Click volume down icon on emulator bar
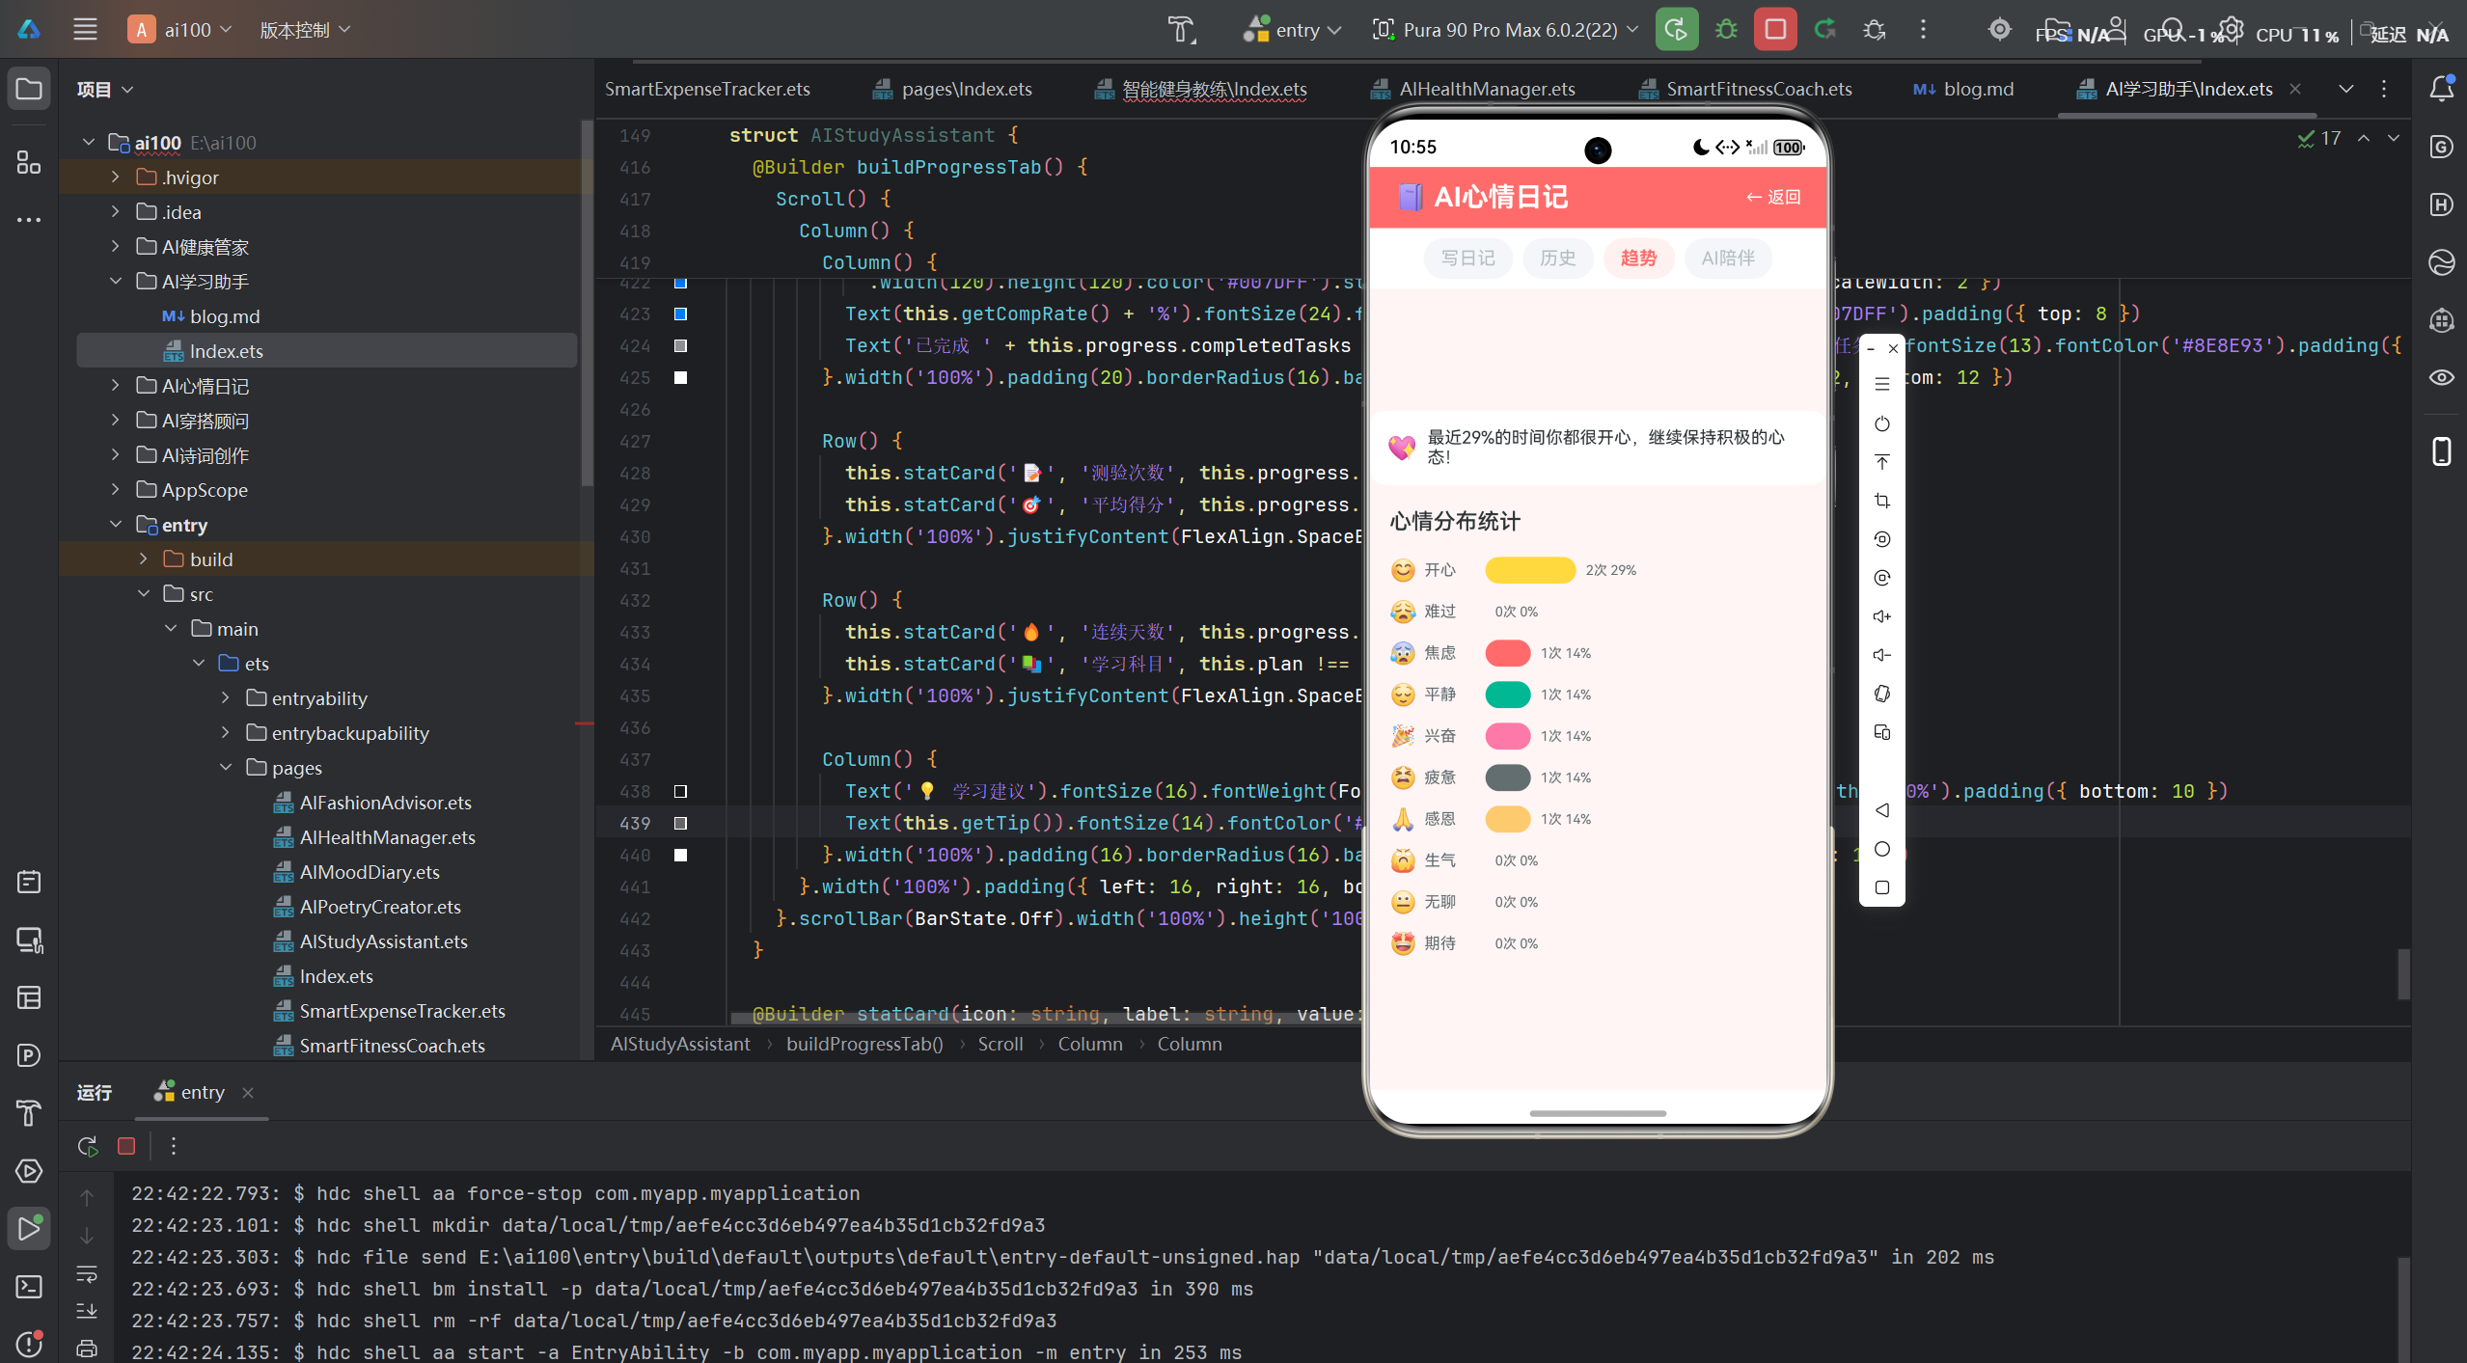2467x1363 pixels. coord(1881,655)
